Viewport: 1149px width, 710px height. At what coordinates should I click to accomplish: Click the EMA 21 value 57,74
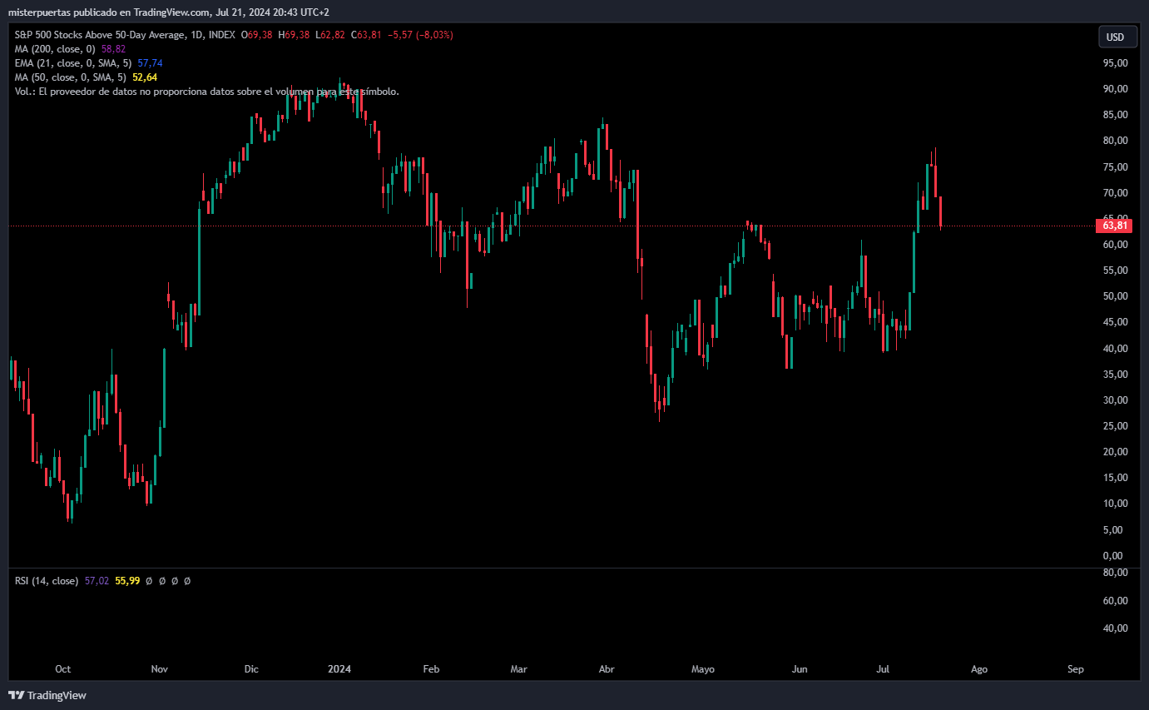pyautogui.click(x=150, y=63)
